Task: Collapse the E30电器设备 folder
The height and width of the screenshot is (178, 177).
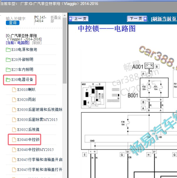Action: click(x=22, y=79)
